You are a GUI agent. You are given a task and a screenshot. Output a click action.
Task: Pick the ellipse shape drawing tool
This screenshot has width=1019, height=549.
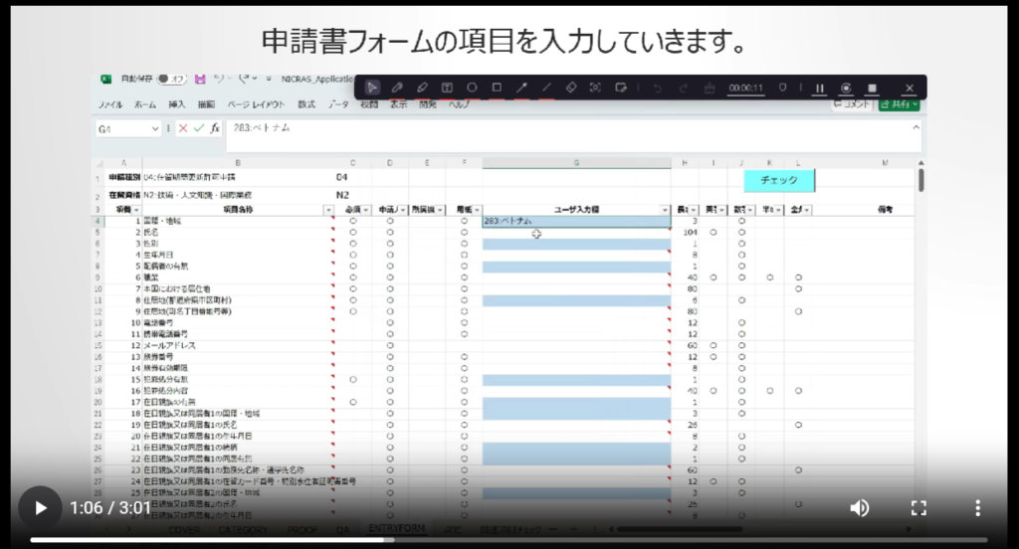click(x=472, y=88)
